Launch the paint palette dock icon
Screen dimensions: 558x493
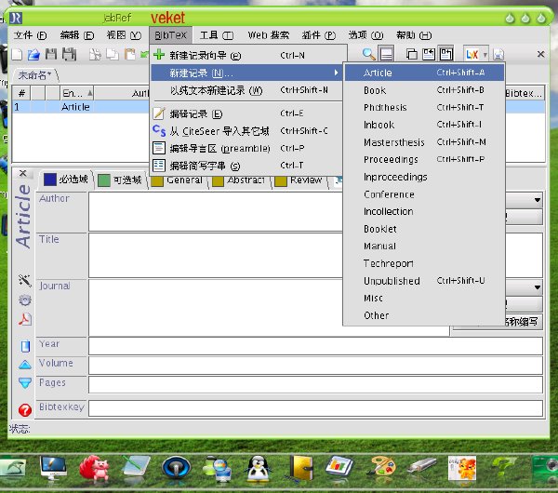click(382, 467)
